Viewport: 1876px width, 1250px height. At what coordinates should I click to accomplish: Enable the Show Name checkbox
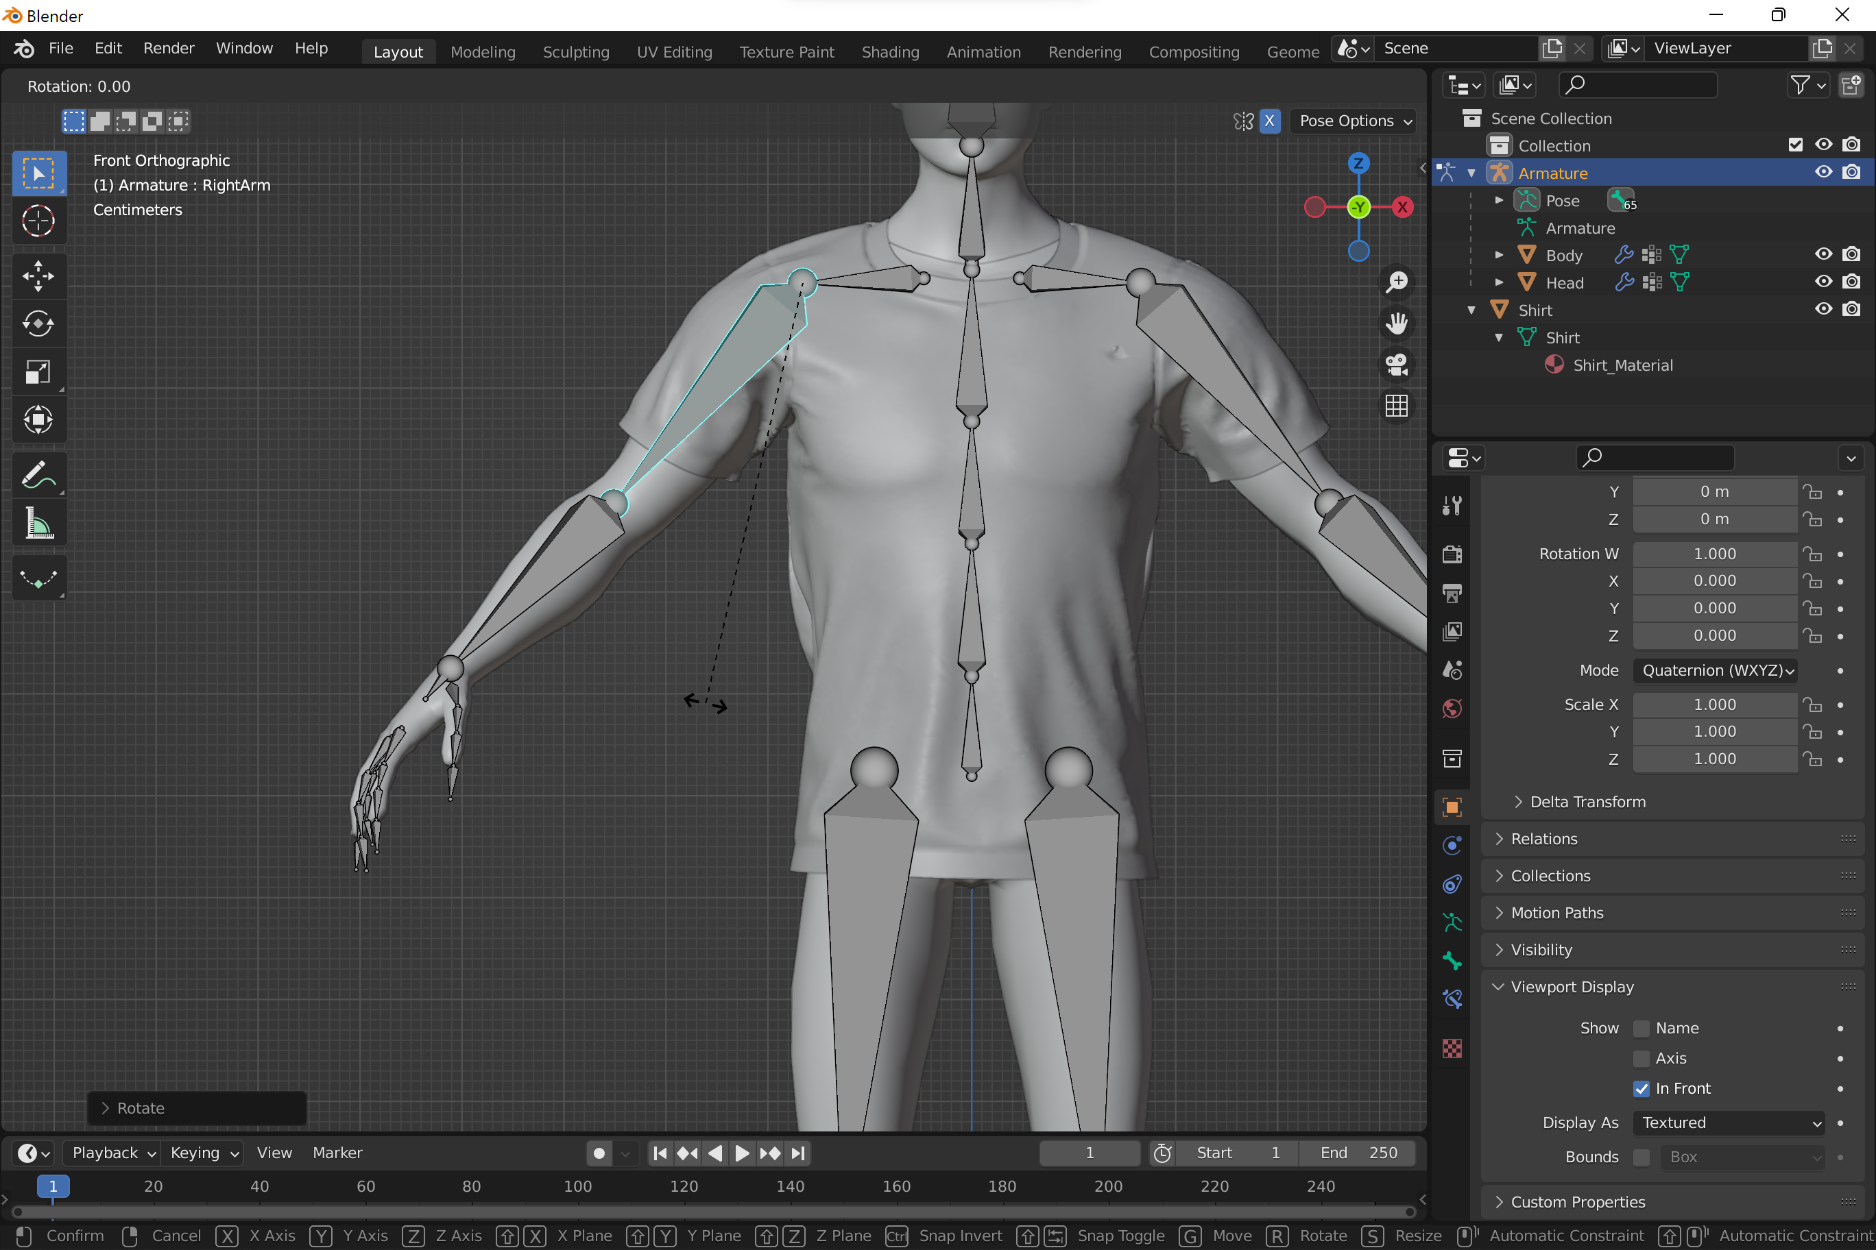(x=1641, y=1029)
